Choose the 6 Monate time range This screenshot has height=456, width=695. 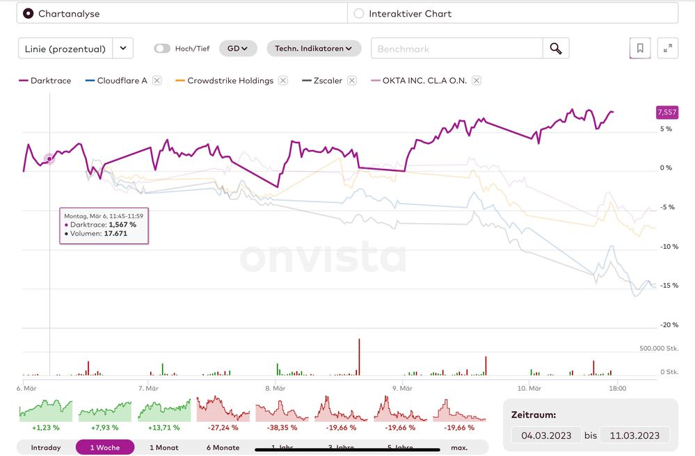click(223, 448)
